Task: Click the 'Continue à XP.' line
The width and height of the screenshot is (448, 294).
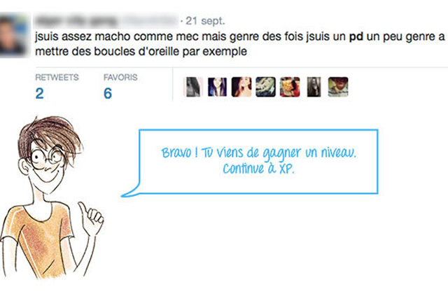Action: (x=258, y=169)
